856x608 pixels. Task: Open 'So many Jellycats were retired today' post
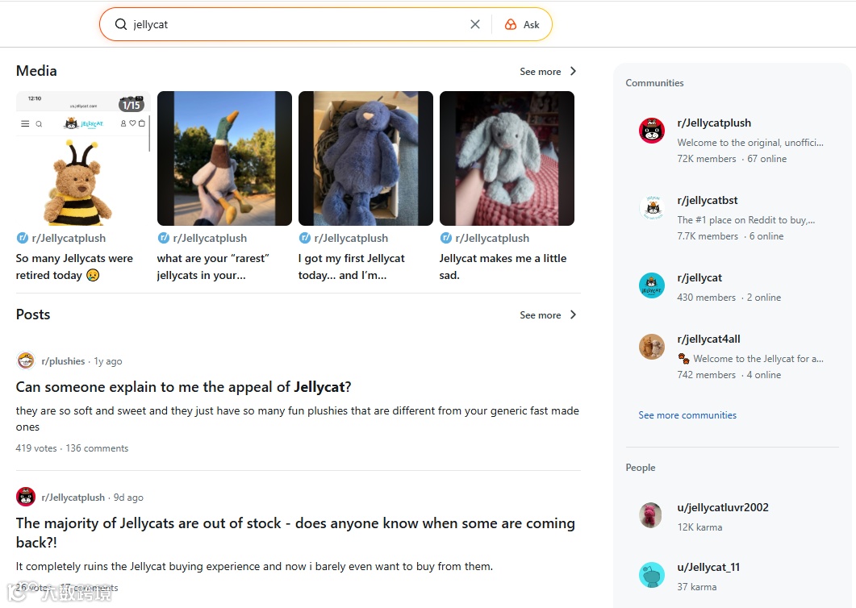coord(74,266)
